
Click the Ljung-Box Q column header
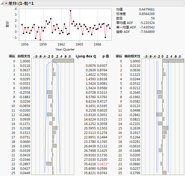click(86, 56)
